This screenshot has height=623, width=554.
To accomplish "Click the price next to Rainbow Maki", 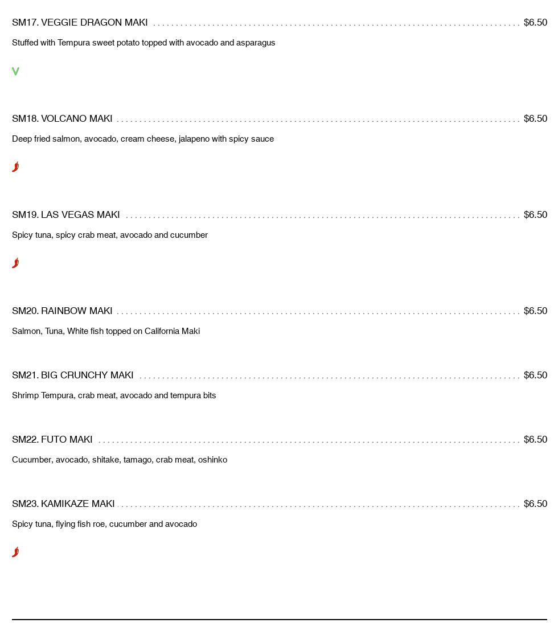I will [x=535, y=311].
